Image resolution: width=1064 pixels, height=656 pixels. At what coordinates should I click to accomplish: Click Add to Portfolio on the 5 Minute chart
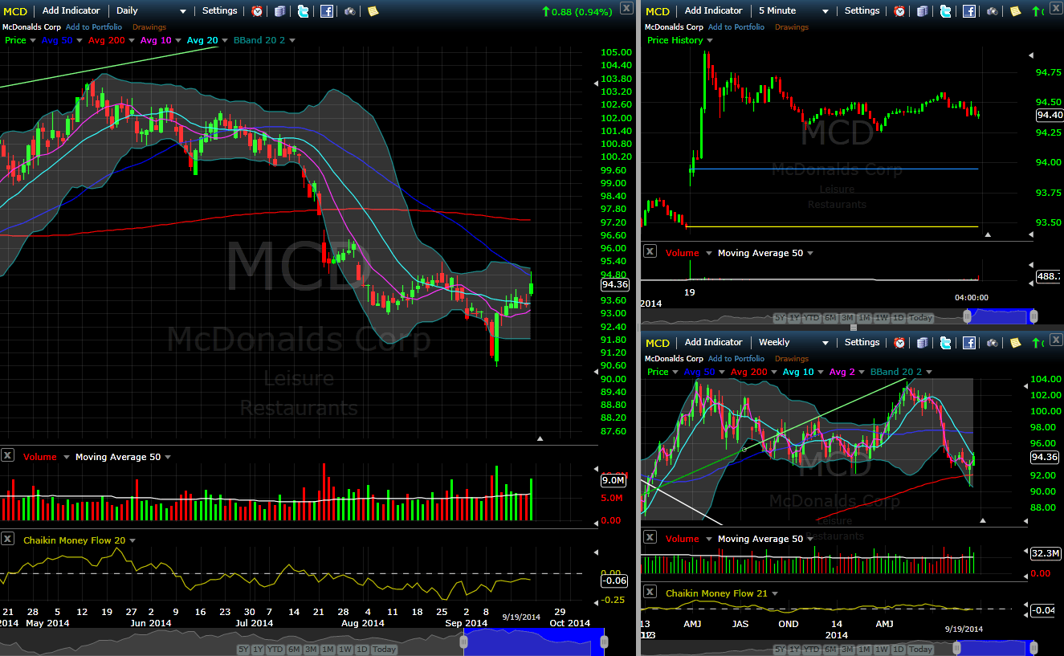(736, 27)
